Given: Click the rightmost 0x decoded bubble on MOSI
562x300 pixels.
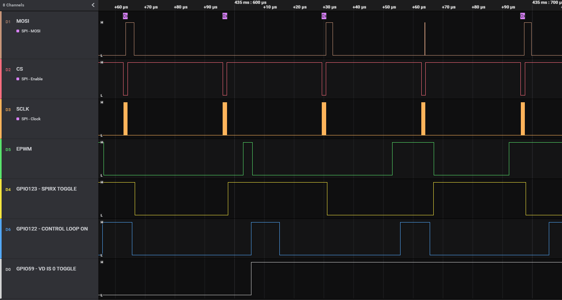Looking at the screenshot, I should [522, 16].
